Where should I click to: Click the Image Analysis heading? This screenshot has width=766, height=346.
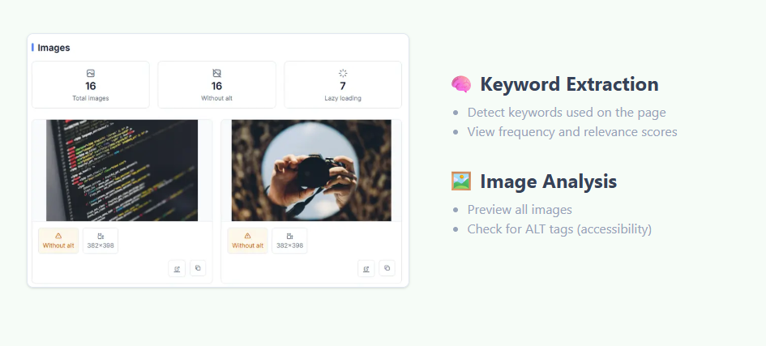click(x=548, y=182)
